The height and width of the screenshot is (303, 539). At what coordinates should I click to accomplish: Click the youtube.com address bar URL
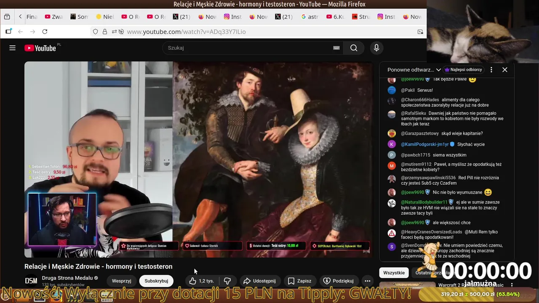pyautogui.click(x=186, y=32)
